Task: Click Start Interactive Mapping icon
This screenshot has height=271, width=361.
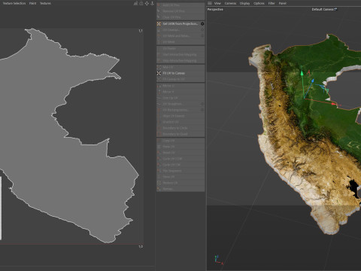Action: coord(159,54)
